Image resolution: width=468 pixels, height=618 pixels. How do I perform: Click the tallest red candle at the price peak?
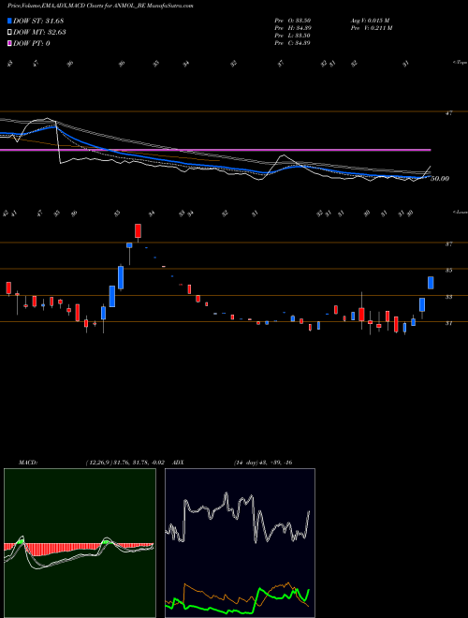(138, 231)
